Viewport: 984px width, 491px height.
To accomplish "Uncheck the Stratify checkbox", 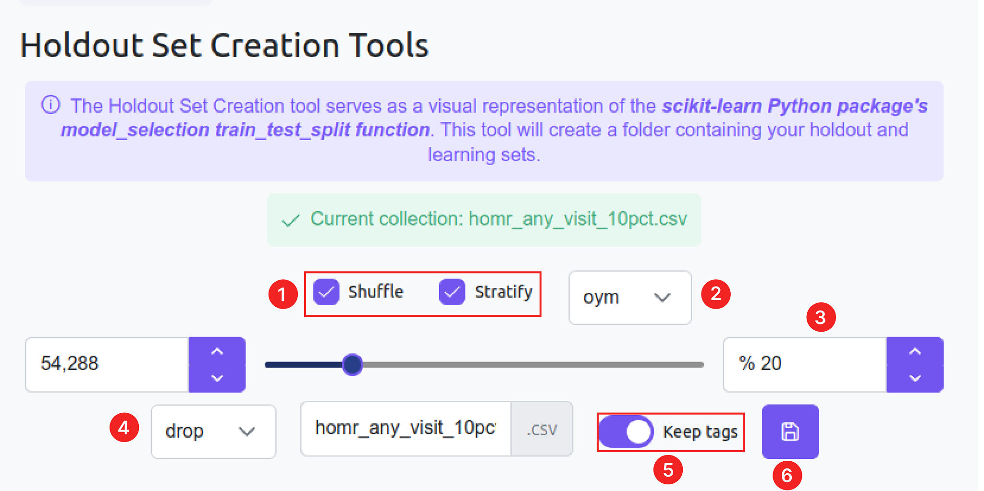I will (x=452, y=292).
